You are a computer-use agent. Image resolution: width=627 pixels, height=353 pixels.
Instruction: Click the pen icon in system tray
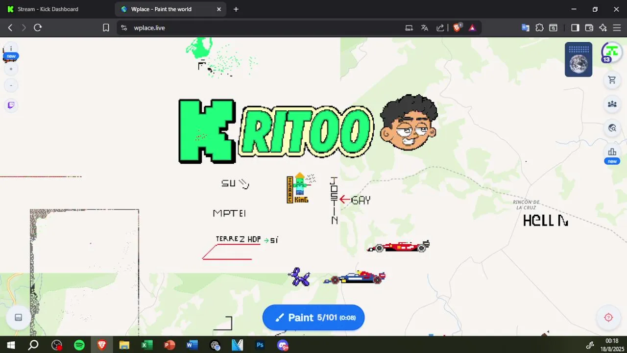590,345
